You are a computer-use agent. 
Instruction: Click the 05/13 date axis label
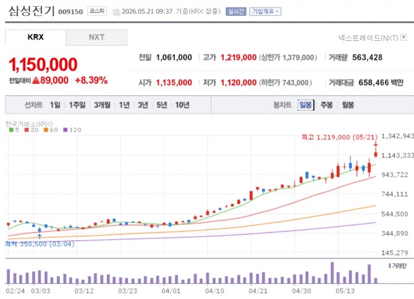tap(345, 291)
